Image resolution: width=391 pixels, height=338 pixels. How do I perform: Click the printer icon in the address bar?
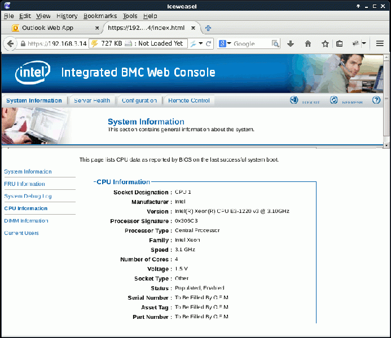coord(128,43)
